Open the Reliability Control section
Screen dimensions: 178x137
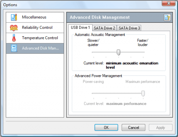(x=35, y=28)
